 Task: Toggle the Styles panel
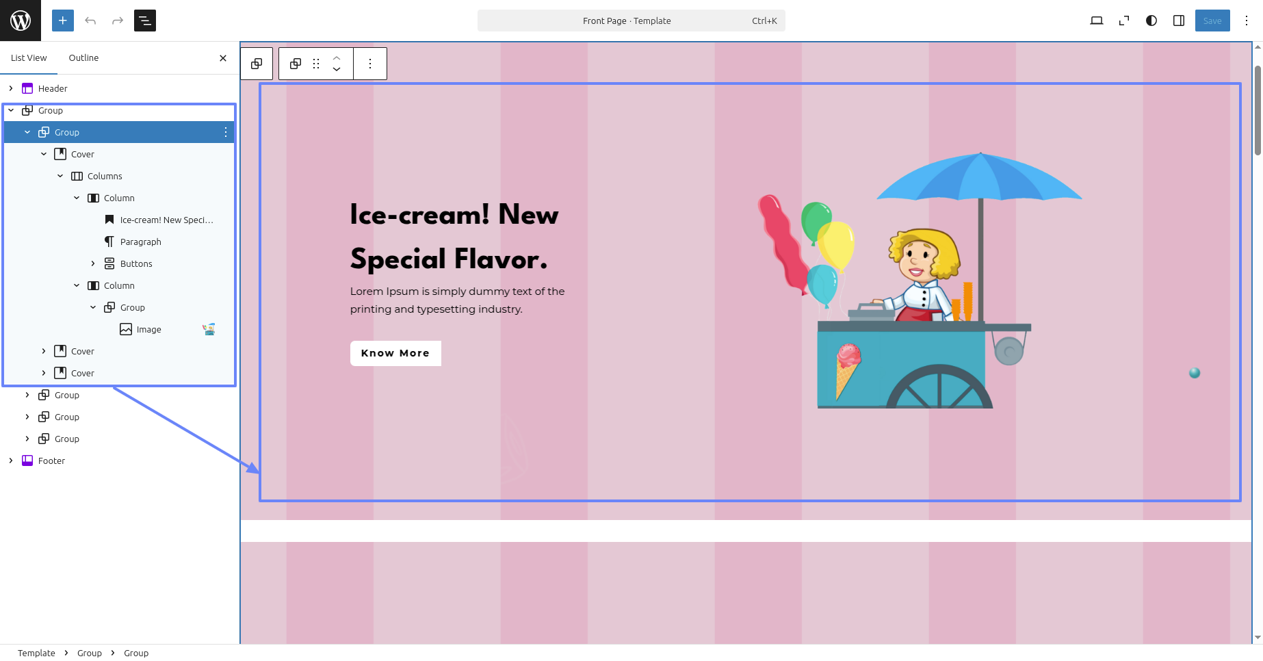1151,21
